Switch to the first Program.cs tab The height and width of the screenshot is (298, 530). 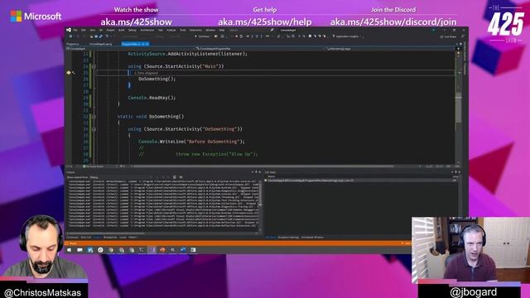coord(73,44)
